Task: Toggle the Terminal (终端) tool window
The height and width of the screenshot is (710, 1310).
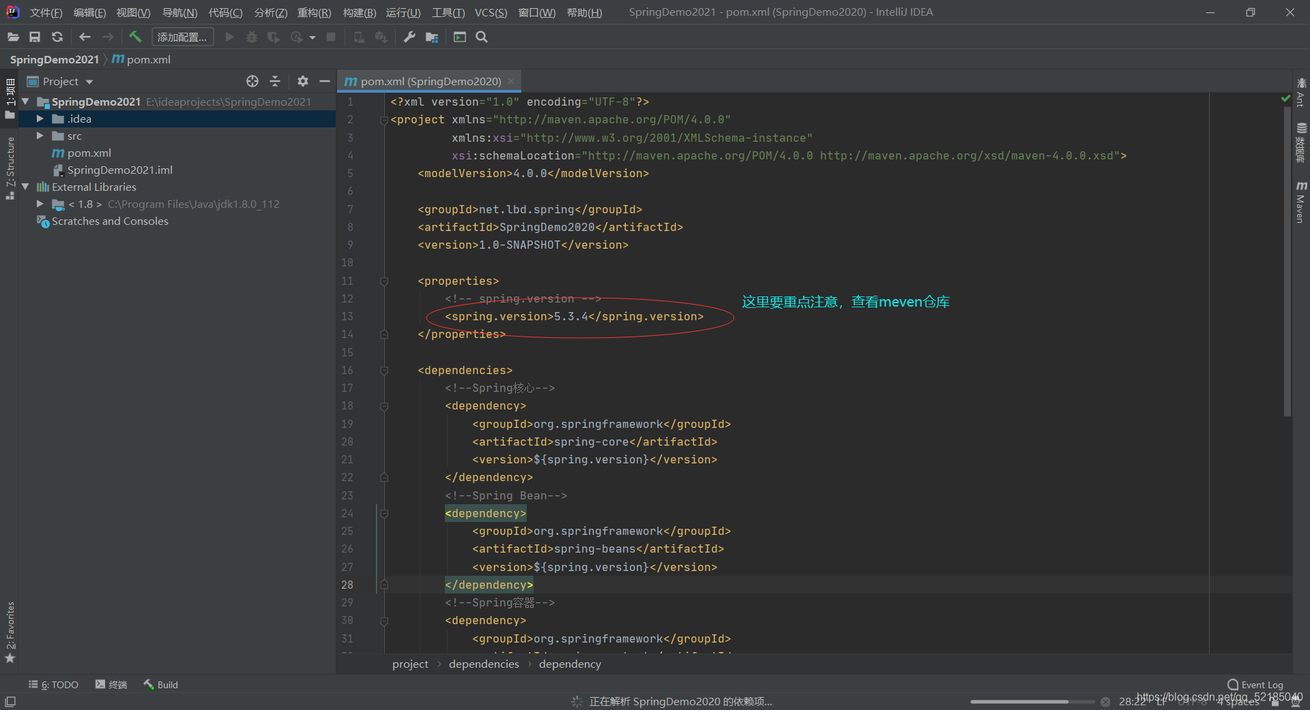Action: point(111,685)
